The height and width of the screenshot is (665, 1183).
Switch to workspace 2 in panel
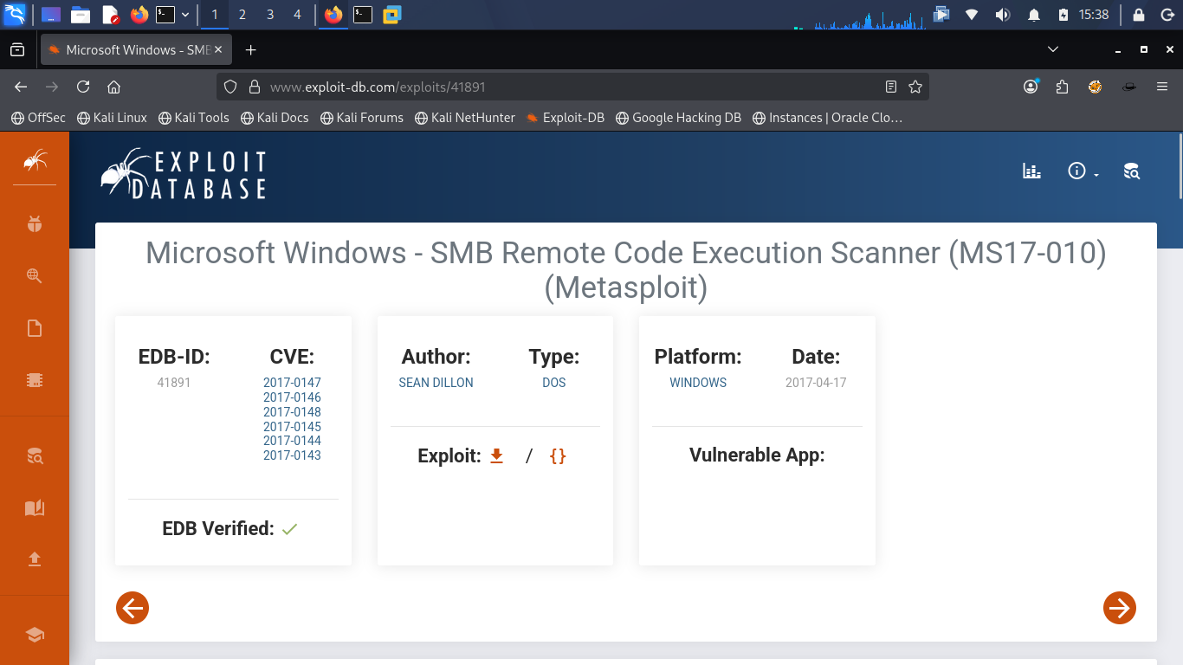point(242,15)
